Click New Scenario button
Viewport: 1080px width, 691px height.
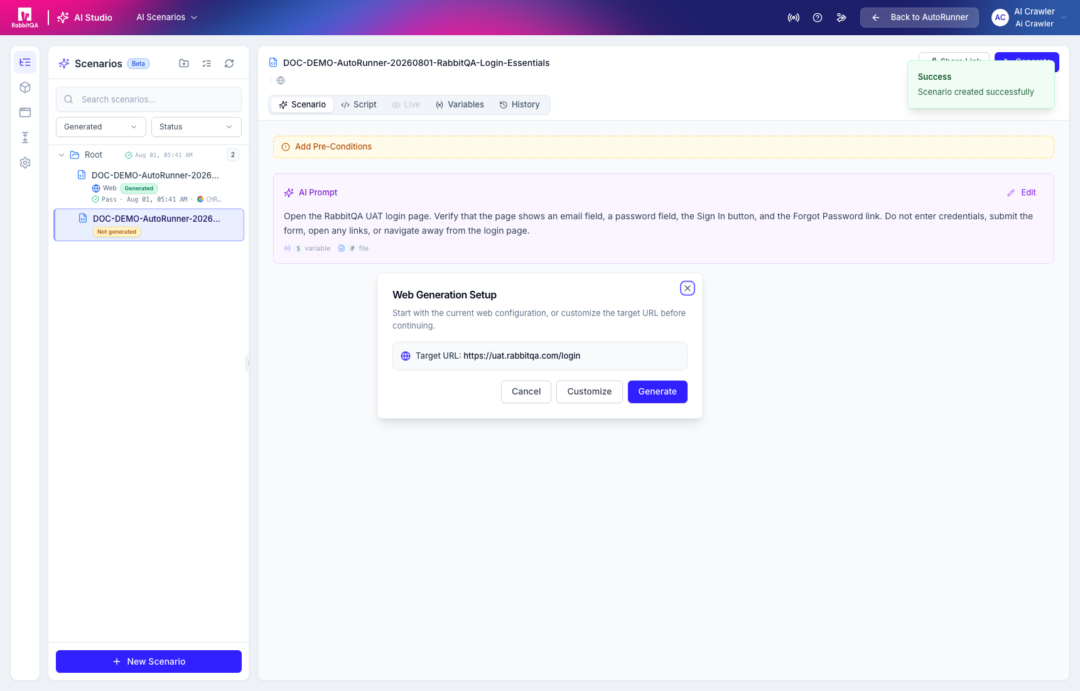[149, 661]
